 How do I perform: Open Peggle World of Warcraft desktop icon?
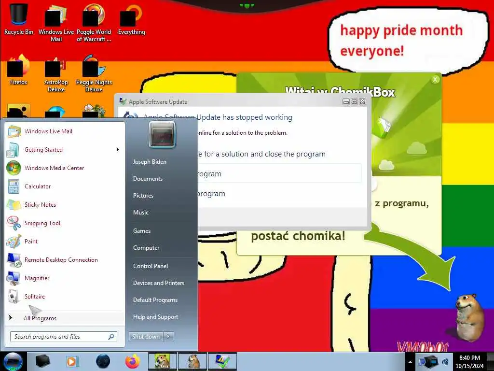[x=94, y=23]
